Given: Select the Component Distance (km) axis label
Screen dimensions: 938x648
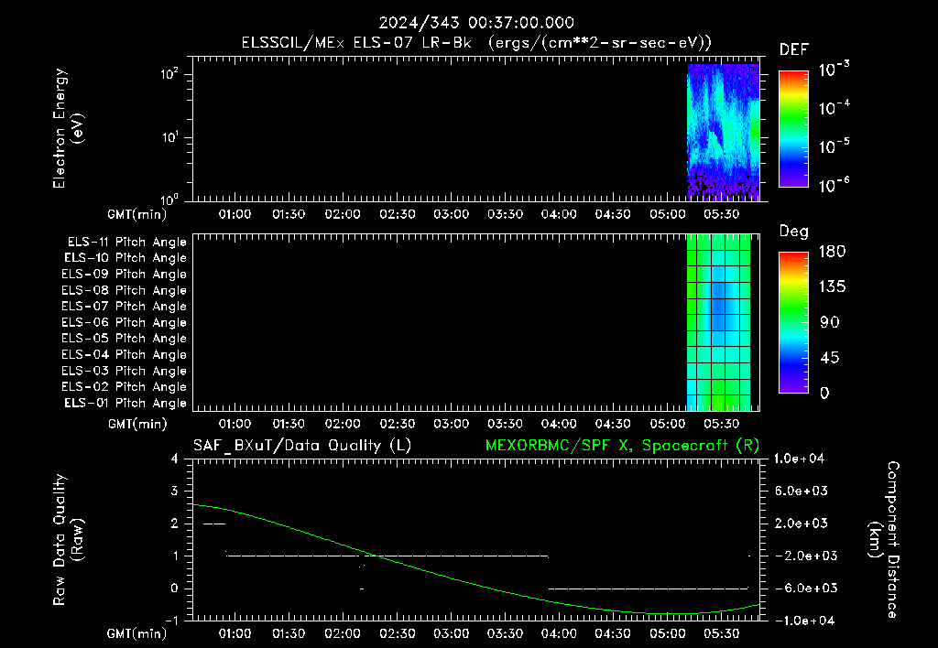Looking at the screenshot, I should (x=884, y=540).
